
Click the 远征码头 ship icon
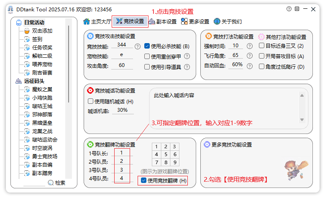click(x=19, y=81)
